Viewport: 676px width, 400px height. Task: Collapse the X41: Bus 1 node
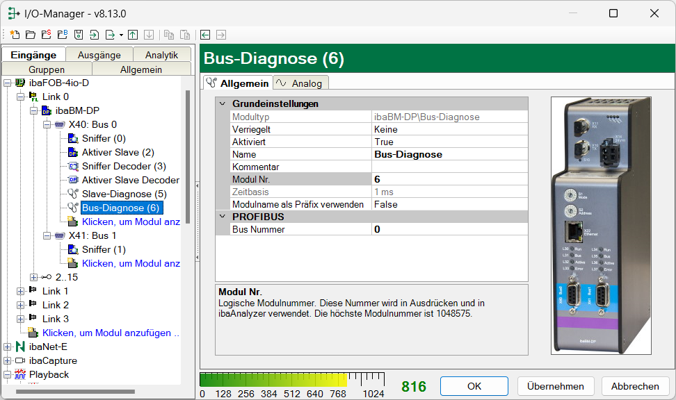[47, 236]
